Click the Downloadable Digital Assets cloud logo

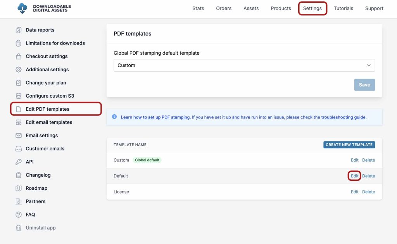coord(22,8)
